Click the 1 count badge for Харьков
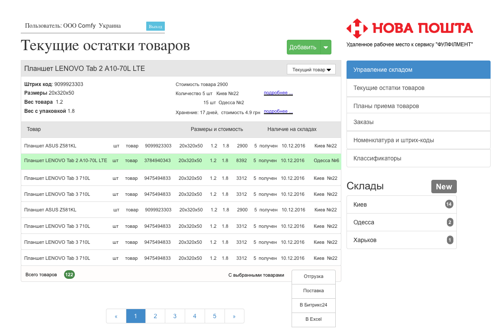The width and height of the screenshot is (504, 332). tap(449, 240)
